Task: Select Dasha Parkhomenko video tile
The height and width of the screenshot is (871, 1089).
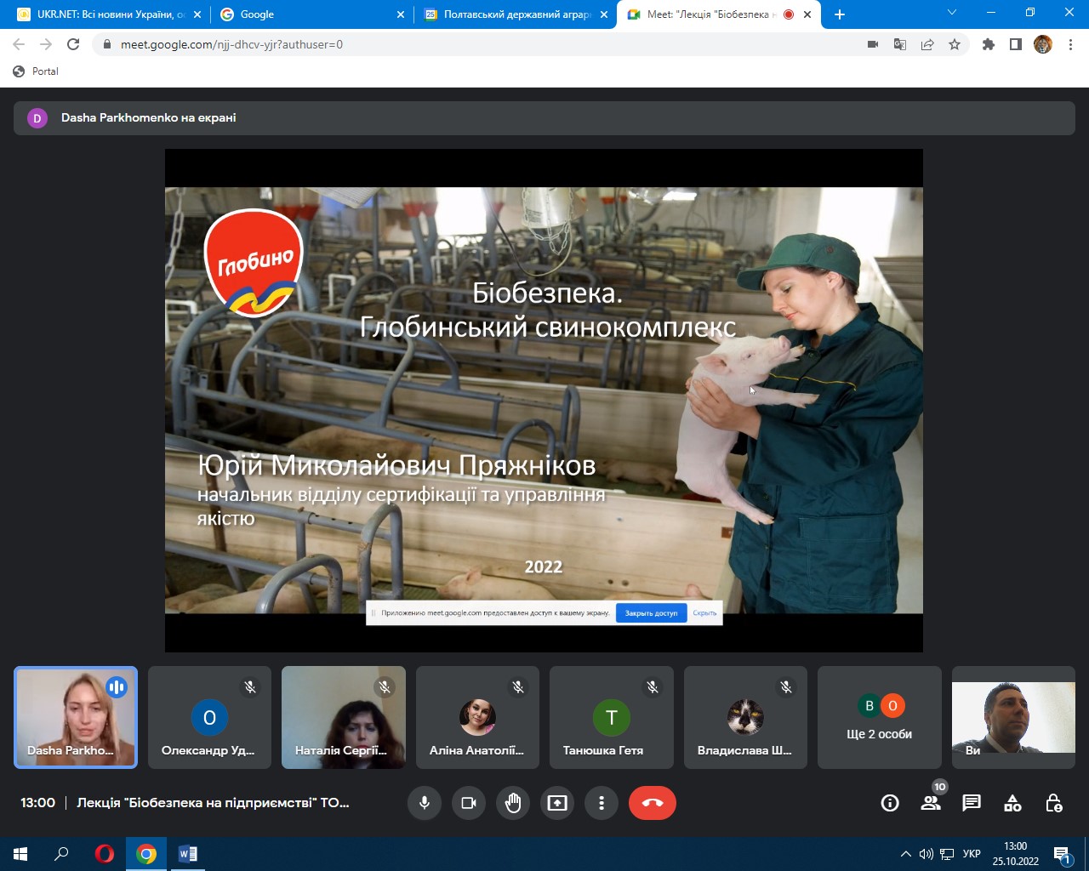Action: [76, 717]
